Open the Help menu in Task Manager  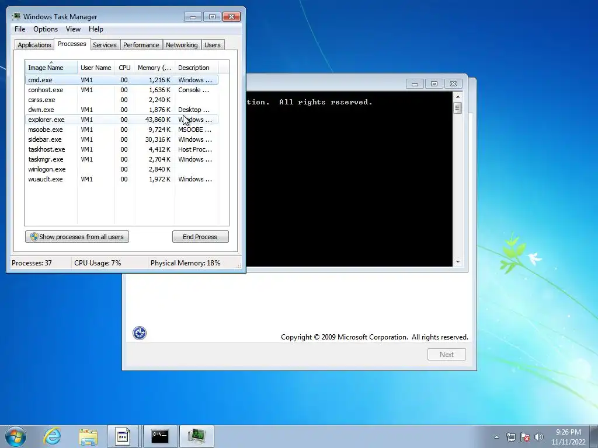pyautogui.click(x=96, y=29)
